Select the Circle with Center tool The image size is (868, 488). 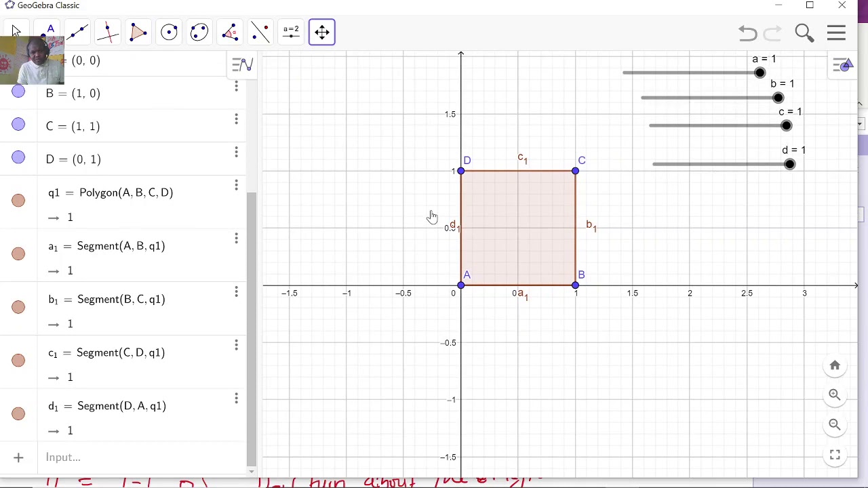click(169, 32)
